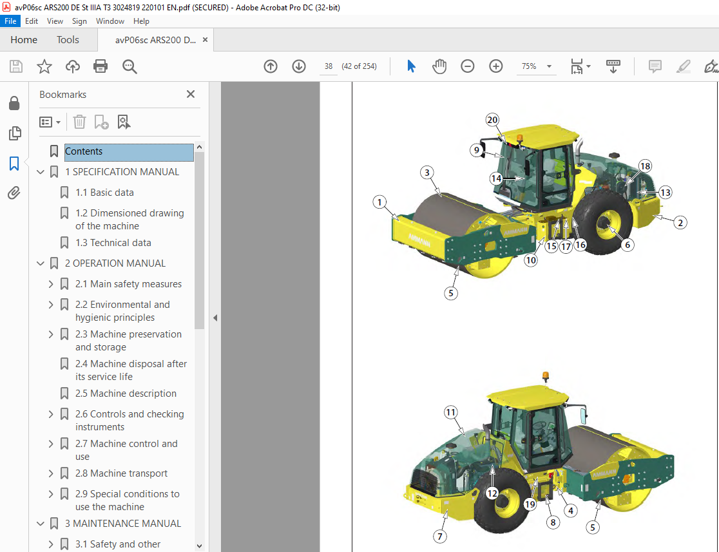The image size is (719, 552).
Task: Select the Contents bookmark
Action: tap(129, 151)
